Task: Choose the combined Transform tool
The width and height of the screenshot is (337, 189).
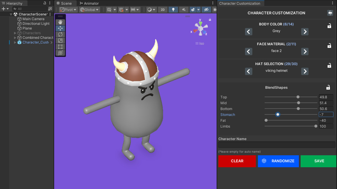Action: [x=60, y=53]
